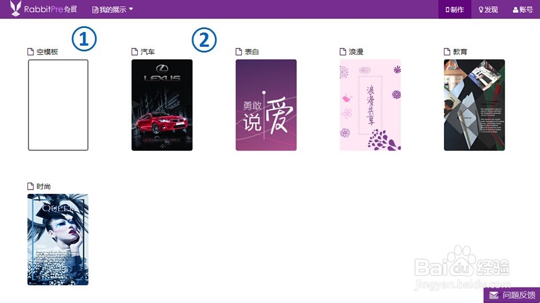Click the 汽车 label text

[x=148, y=51]
